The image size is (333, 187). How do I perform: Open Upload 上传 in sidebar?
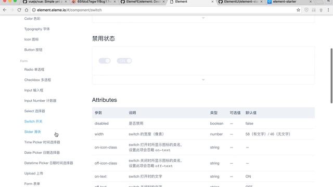coord(33,173)
